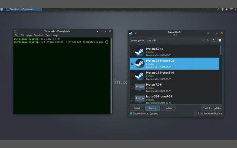This screenshot has height=148, width=237.
Task: Open the install folder icon button
Action: (x=214, y=41)
